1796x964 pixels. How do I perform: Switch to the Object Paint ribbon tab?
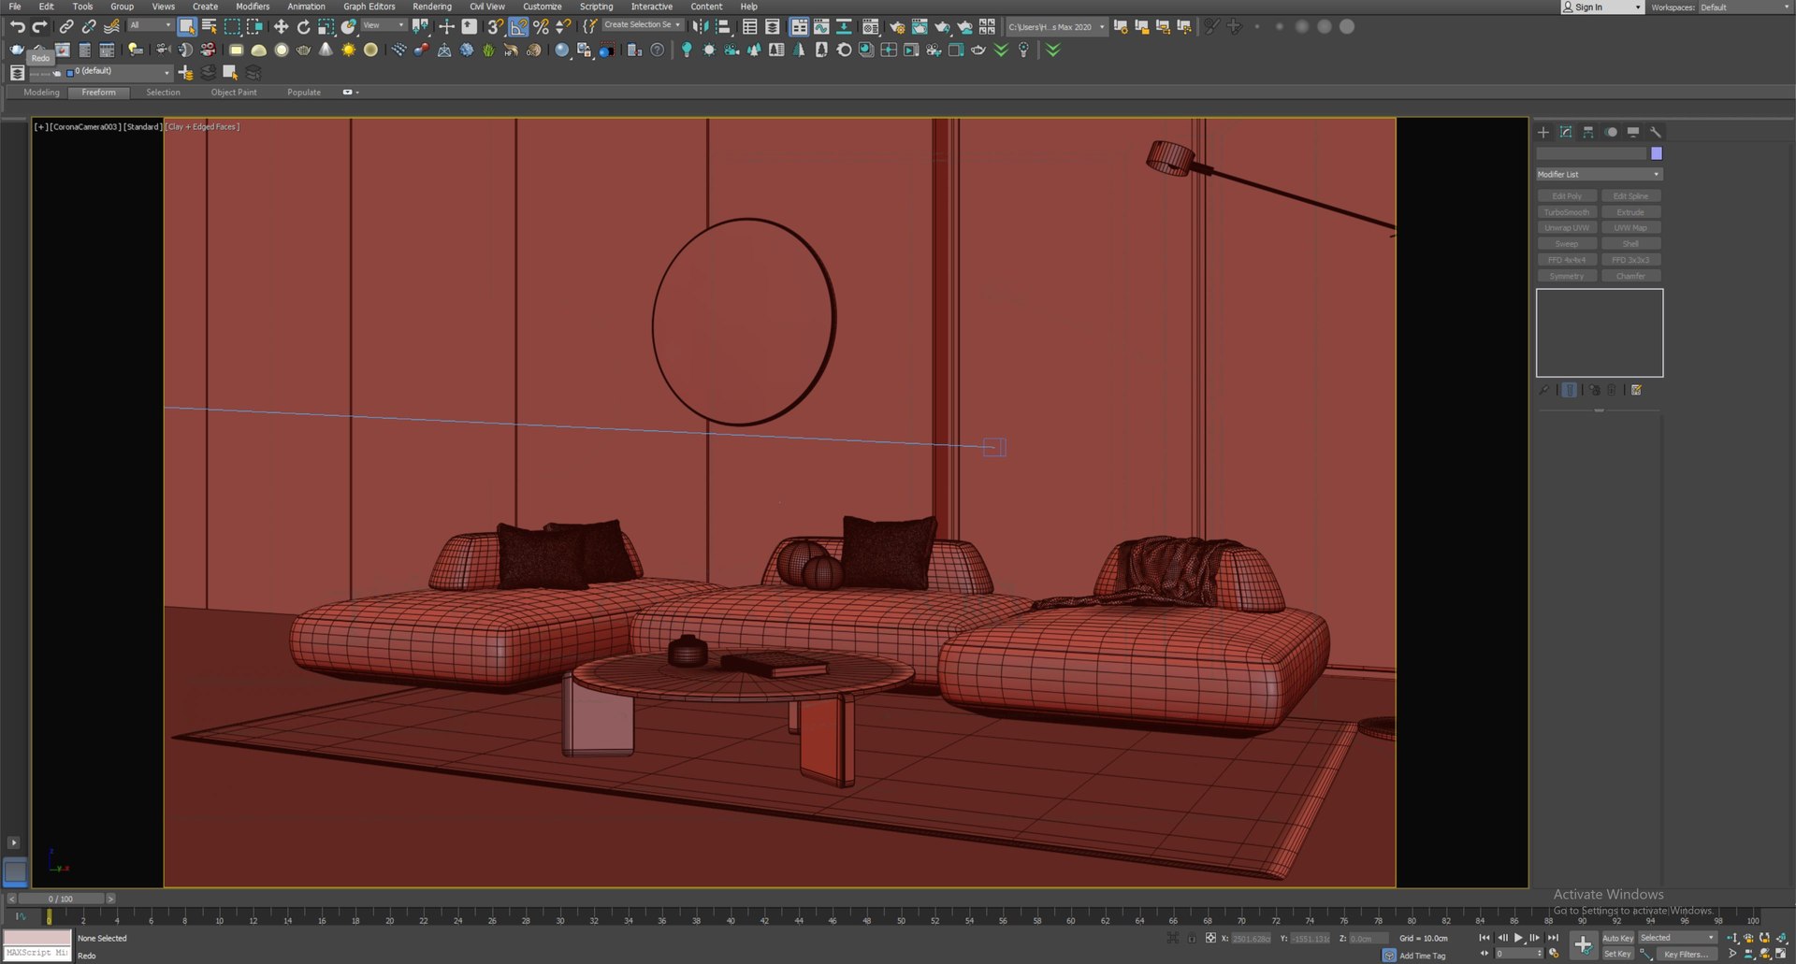[x=234, y=93]
